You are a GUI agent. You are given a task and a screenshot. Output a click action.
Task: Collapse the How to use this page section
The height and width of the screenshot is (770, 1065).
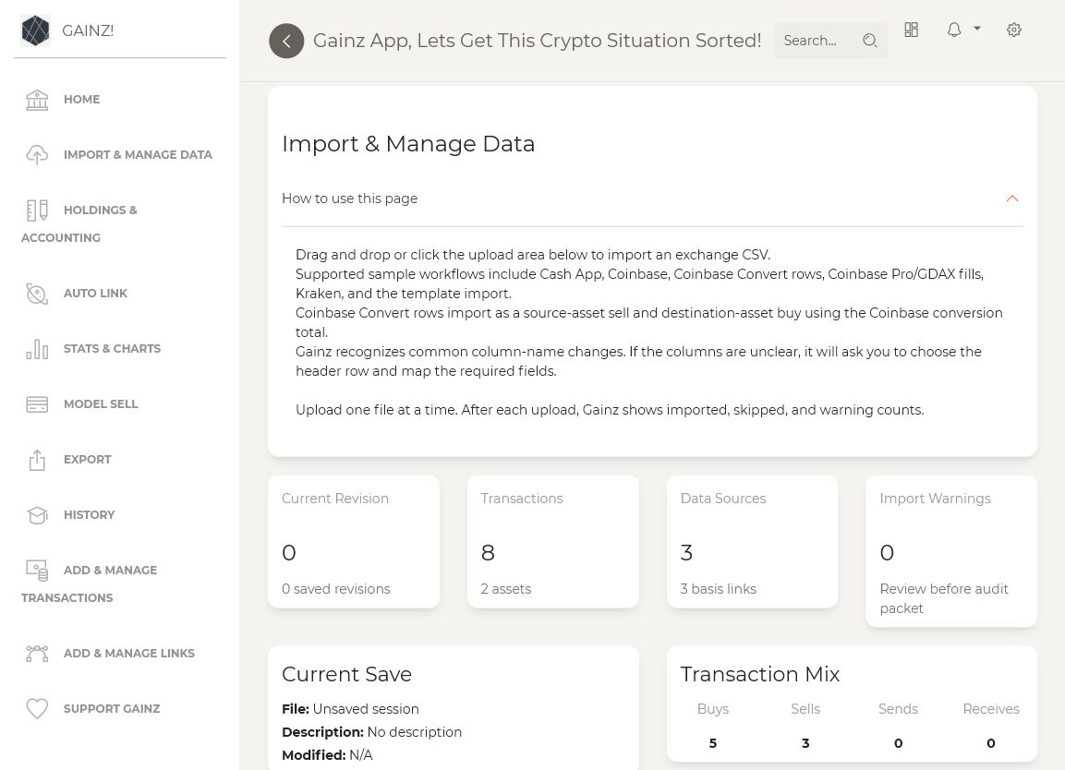coord(1012,199)
